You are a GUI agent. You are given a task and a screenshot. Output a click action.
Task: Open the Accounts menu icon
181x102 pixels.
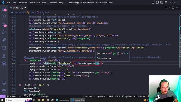(4, 83)
